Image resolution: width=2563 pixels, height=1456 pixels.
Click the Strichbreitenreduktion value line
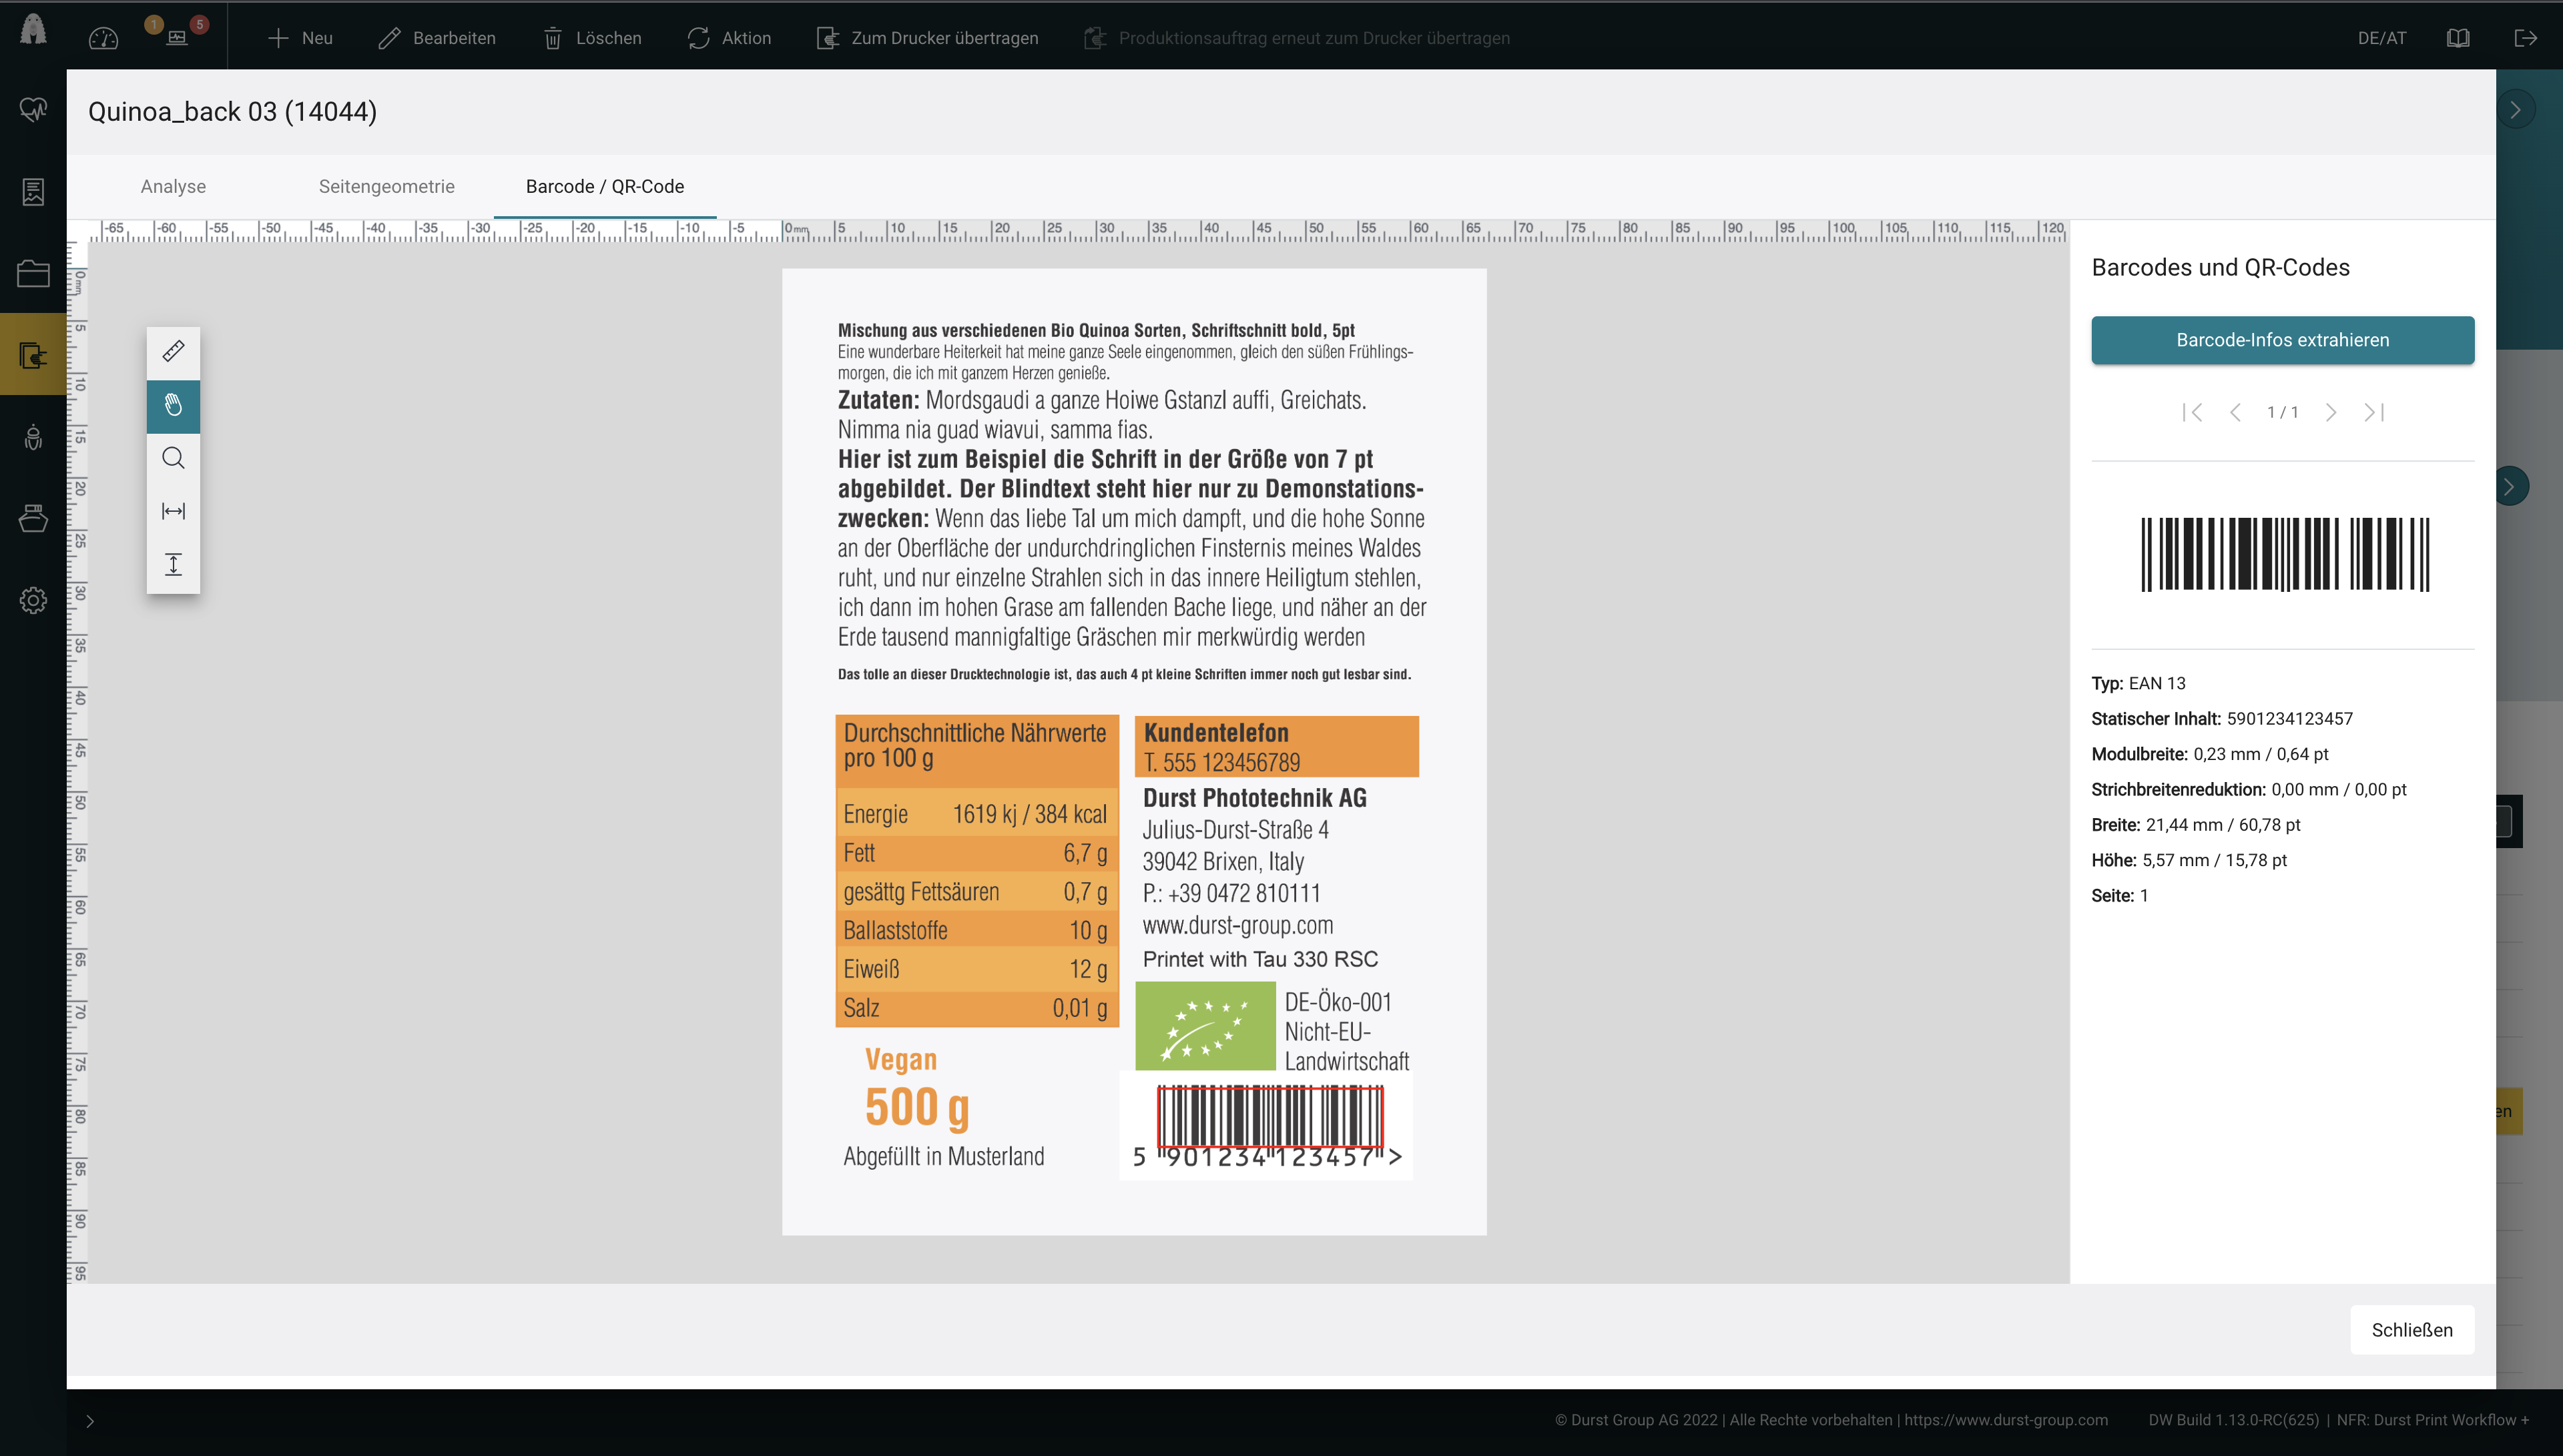2248,789
